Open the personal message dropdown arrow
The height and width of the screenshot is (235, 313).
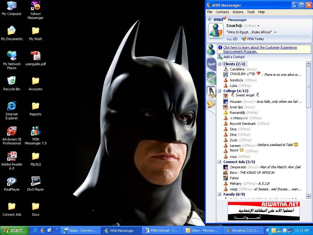(x=275, y=32)
